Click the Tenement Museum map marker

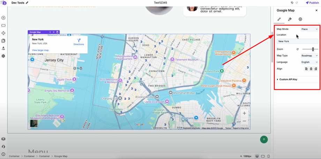(x=172, y=59)
